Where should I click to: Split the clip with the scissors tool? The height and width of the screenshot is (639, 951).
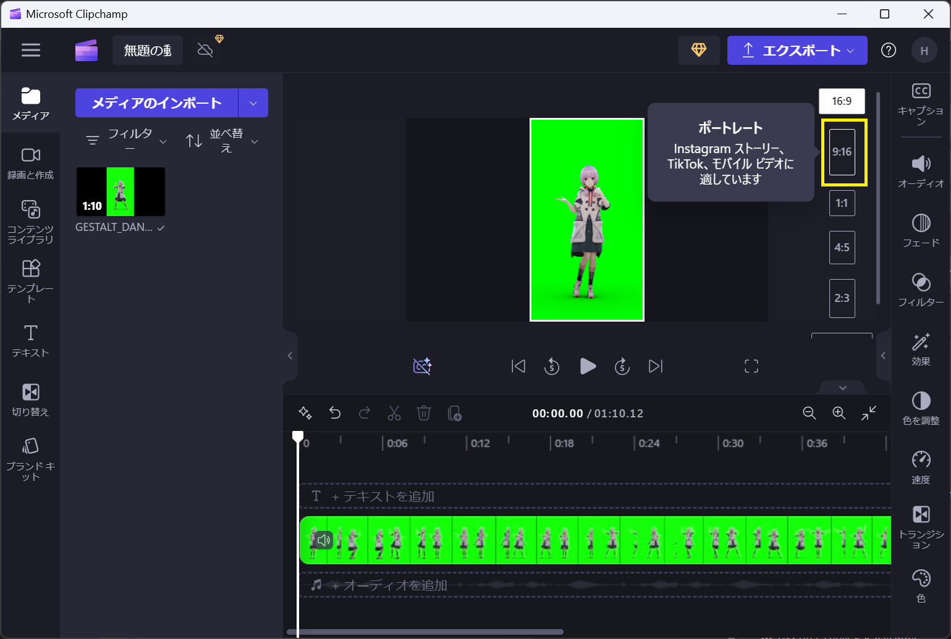pyautogui.click(x=394, y=413)
